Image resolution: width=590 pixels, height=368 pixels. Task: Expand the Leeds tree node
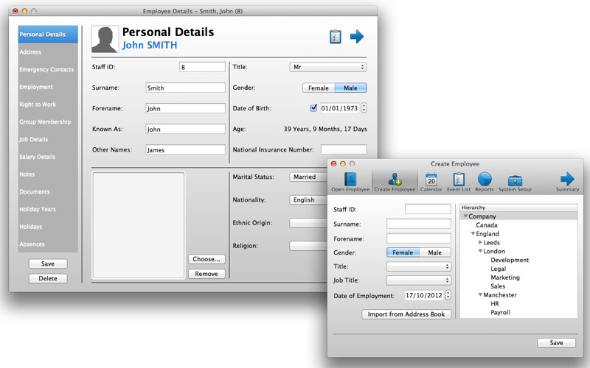[x=481, y=242]
